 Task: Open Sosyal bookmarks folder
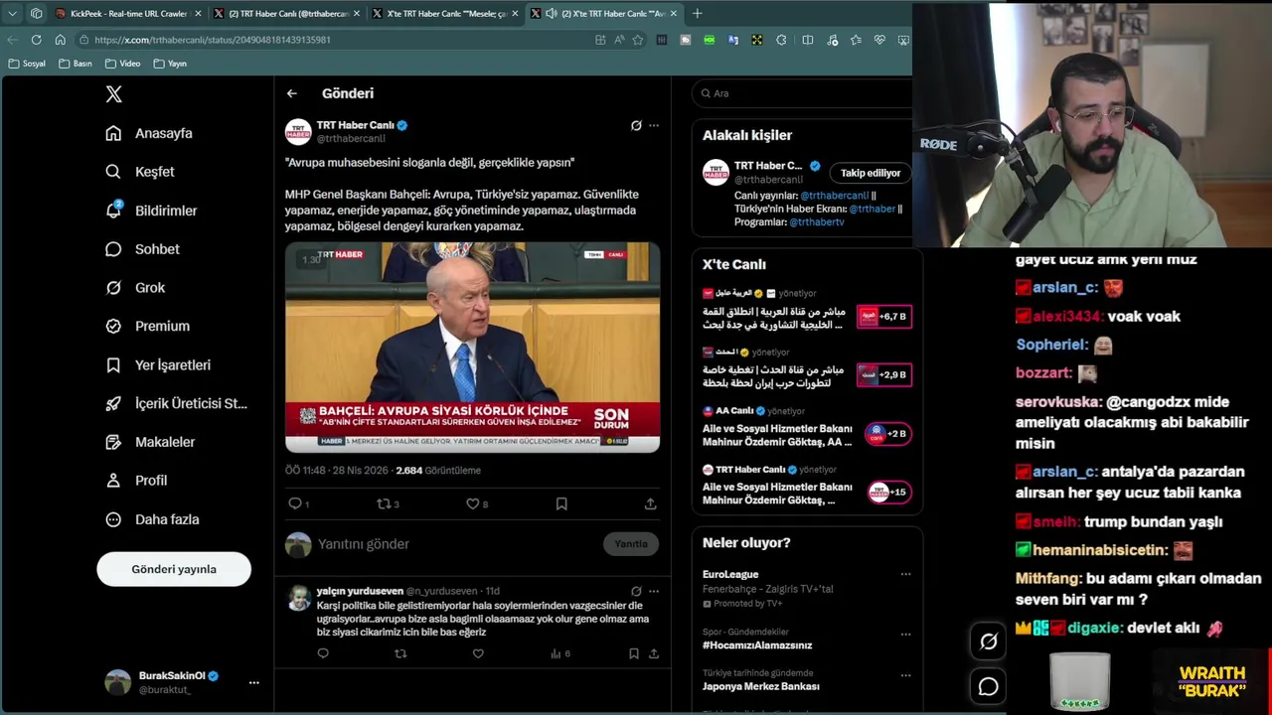pos(27,64)
